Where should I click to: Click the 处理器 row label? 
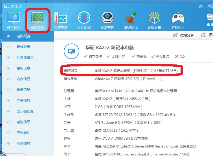[69, 91]
